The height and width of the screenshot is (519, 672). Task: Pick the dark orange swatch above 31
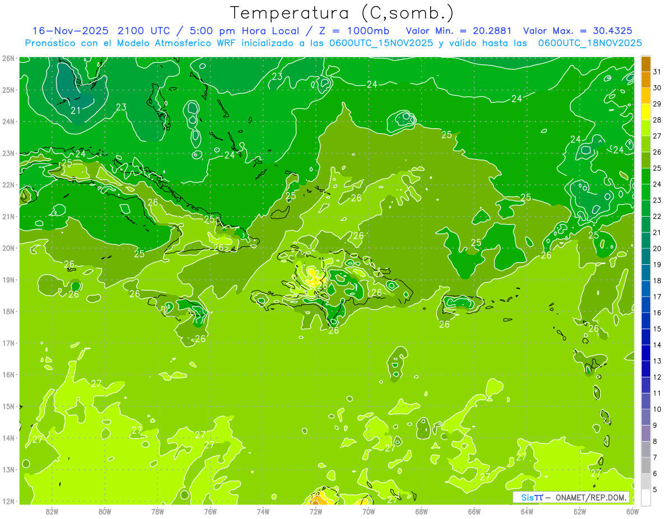pyautogui.click(x=646, y=64)
